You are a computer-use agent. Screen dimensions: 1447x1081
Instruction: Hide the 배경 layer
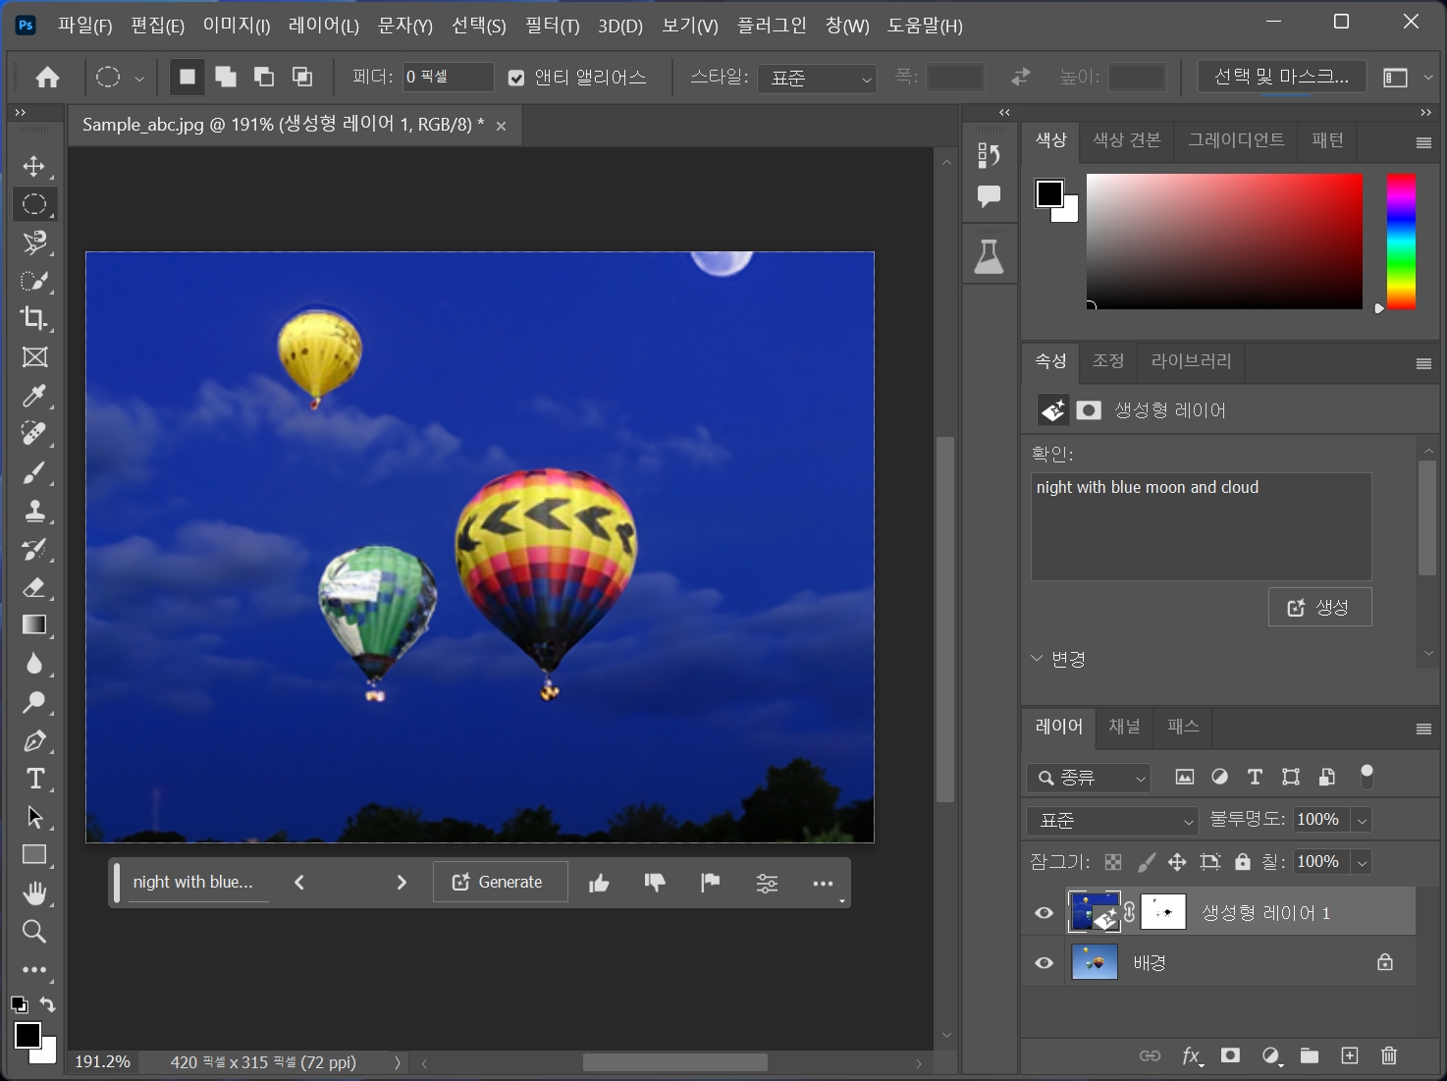tap(1044, 962)
